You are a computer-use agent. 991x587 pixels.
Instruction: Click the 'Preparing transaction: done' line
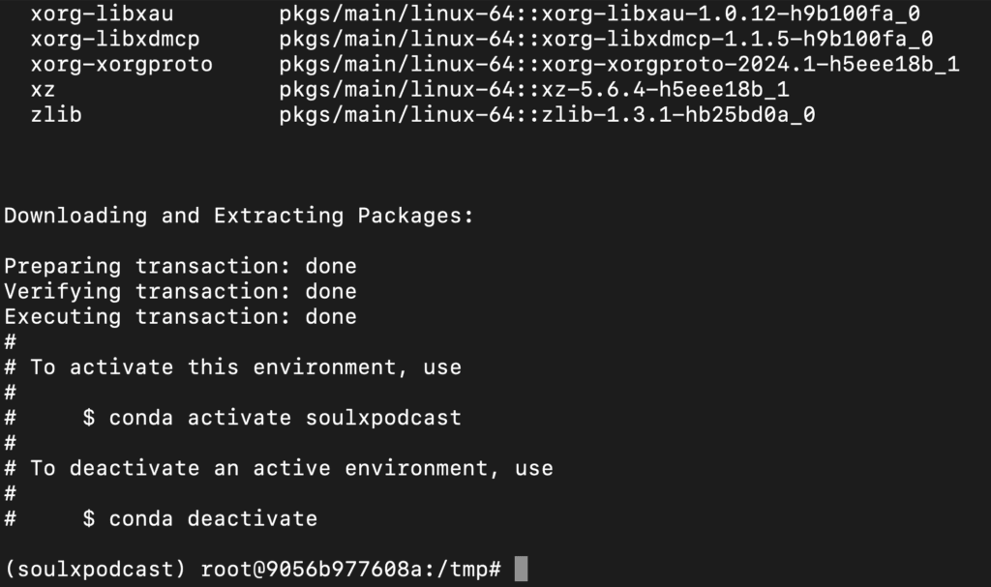180,266
